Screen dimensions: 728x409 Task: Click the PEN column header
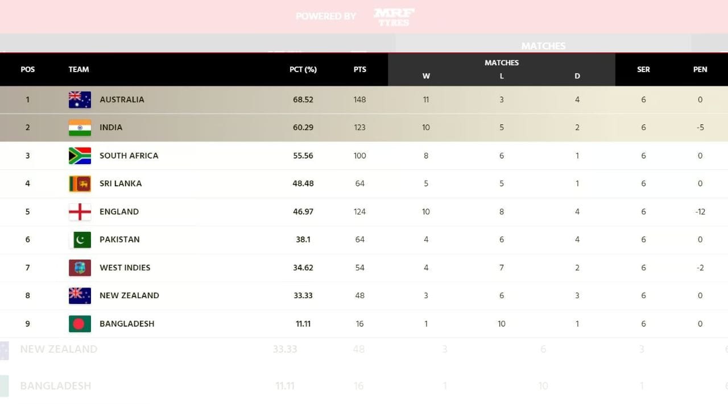pos(700,69)
